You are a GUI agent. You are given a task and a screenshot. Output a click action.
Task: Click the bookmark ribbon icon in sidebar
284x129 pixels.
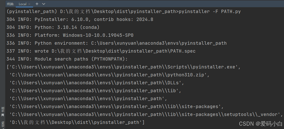(x=3, y=115)
